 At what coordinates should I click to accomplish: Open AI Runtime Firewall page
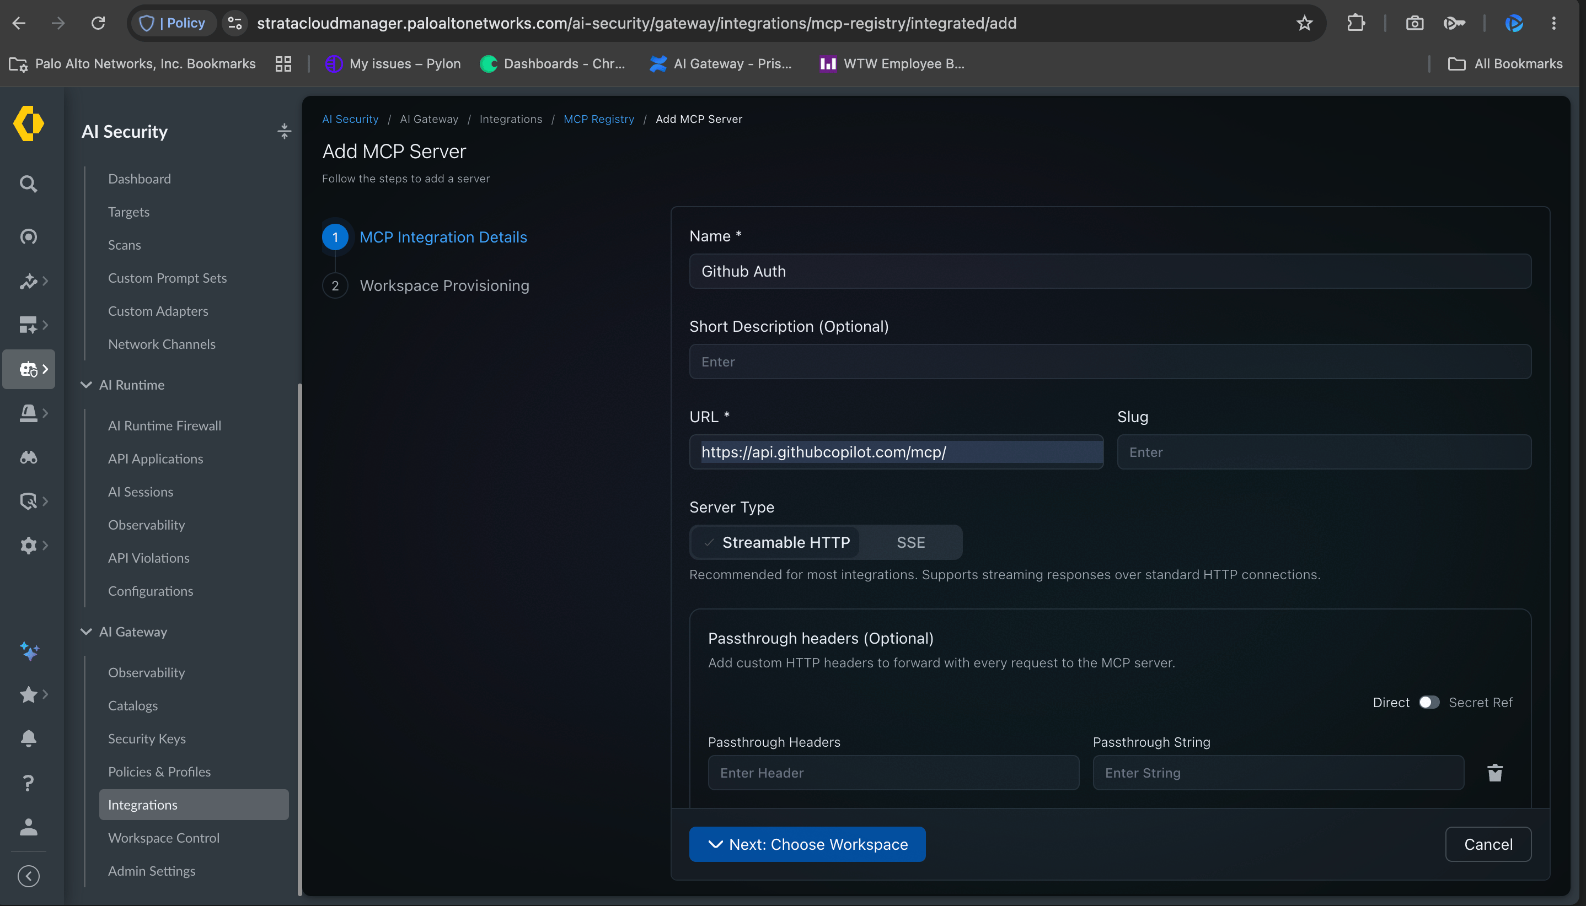[x=164, y=425]
